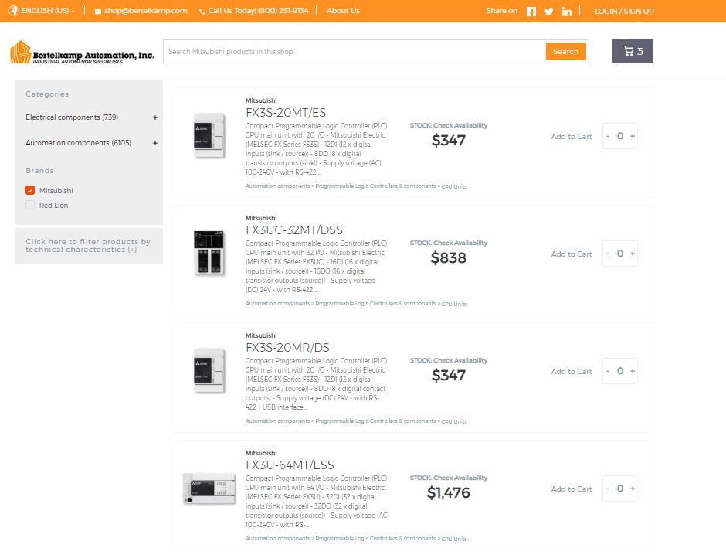The height and width of the screenshot is (555, 726).
Task: Expand Electrical components plus sign
Action: click(155, 117)
